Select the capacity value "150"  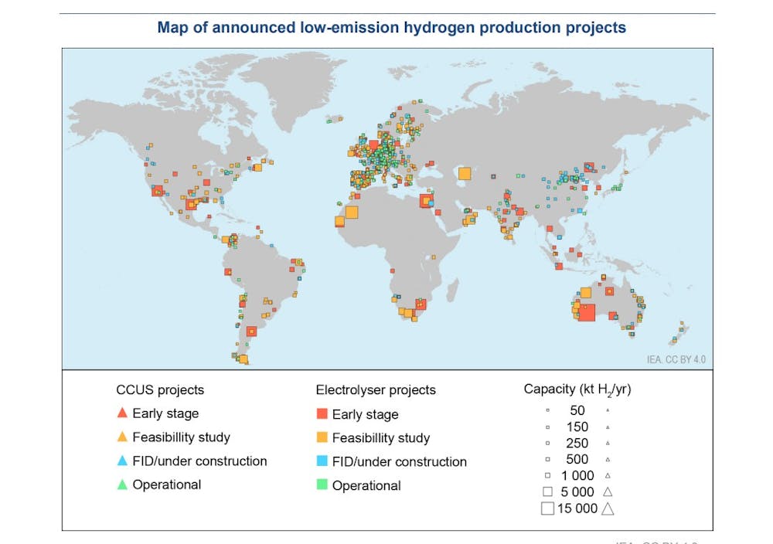577,427
